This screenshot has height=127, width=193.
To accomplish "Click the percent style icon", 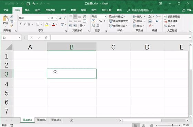I will click(x=100, y=21).
